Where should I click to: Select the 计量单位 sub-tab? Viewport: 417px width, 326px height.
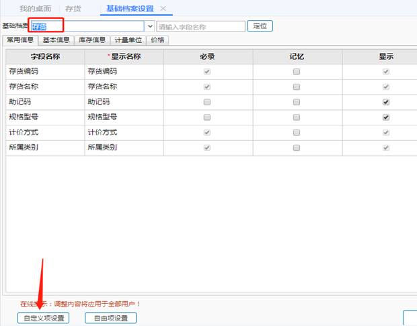pos(128,40)
